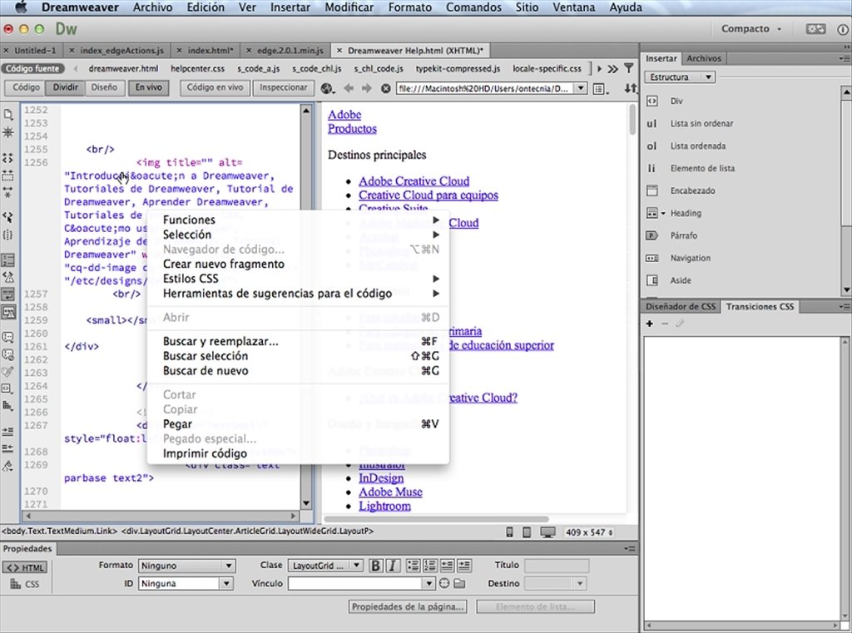Open the Formato dropdown
This screenshot has height=633, width=852.
coord(186,566)
